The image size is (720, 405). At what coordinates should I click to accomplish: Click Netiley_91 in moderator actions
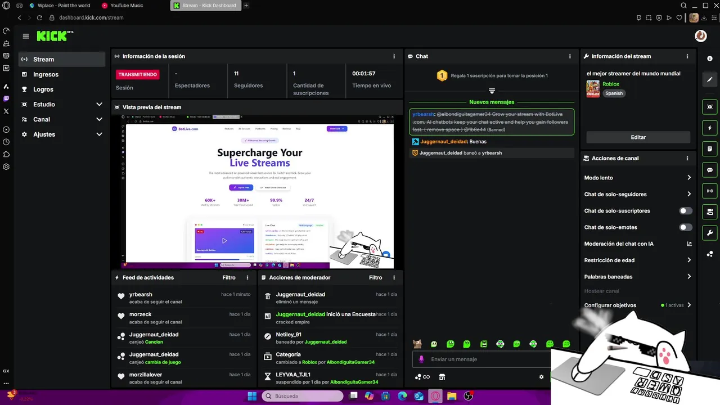pos(289,335)
